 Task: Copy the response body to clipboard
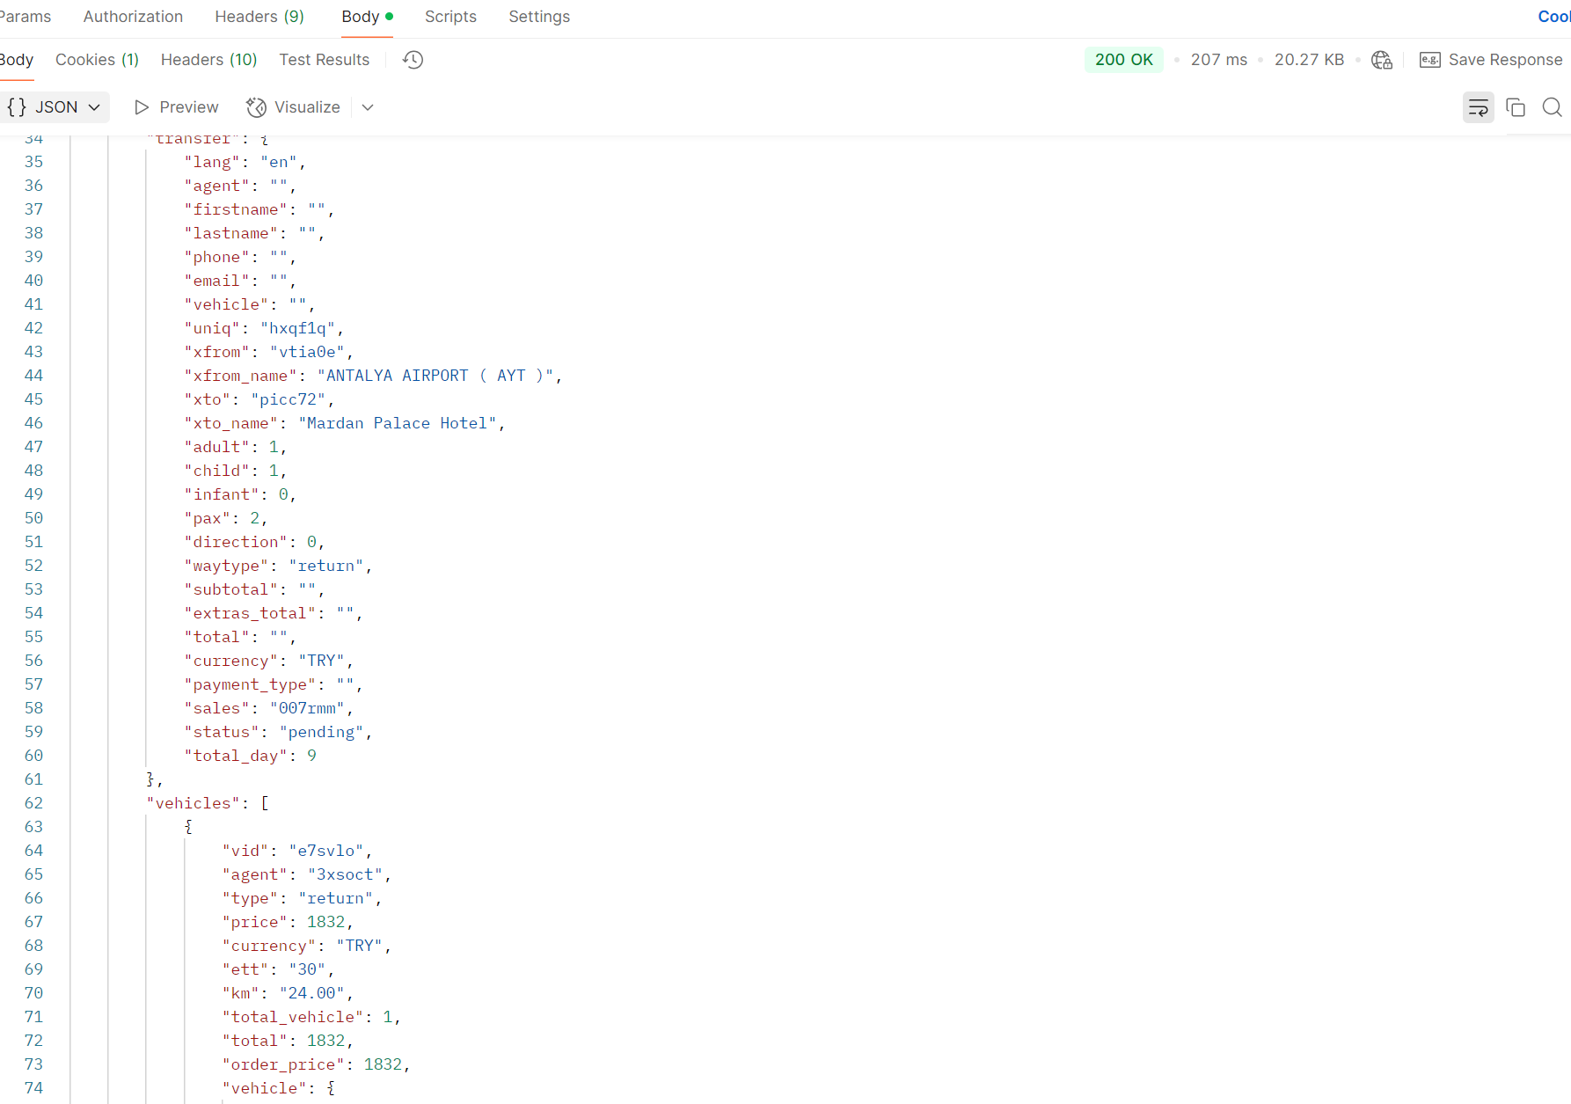(x=1515, y=107)
